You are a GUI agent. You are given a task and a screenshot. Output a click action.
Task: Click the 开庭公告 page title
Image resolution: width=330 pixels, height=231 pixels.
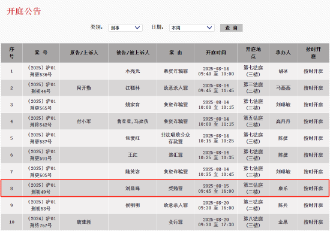click(x=24, y=11)
